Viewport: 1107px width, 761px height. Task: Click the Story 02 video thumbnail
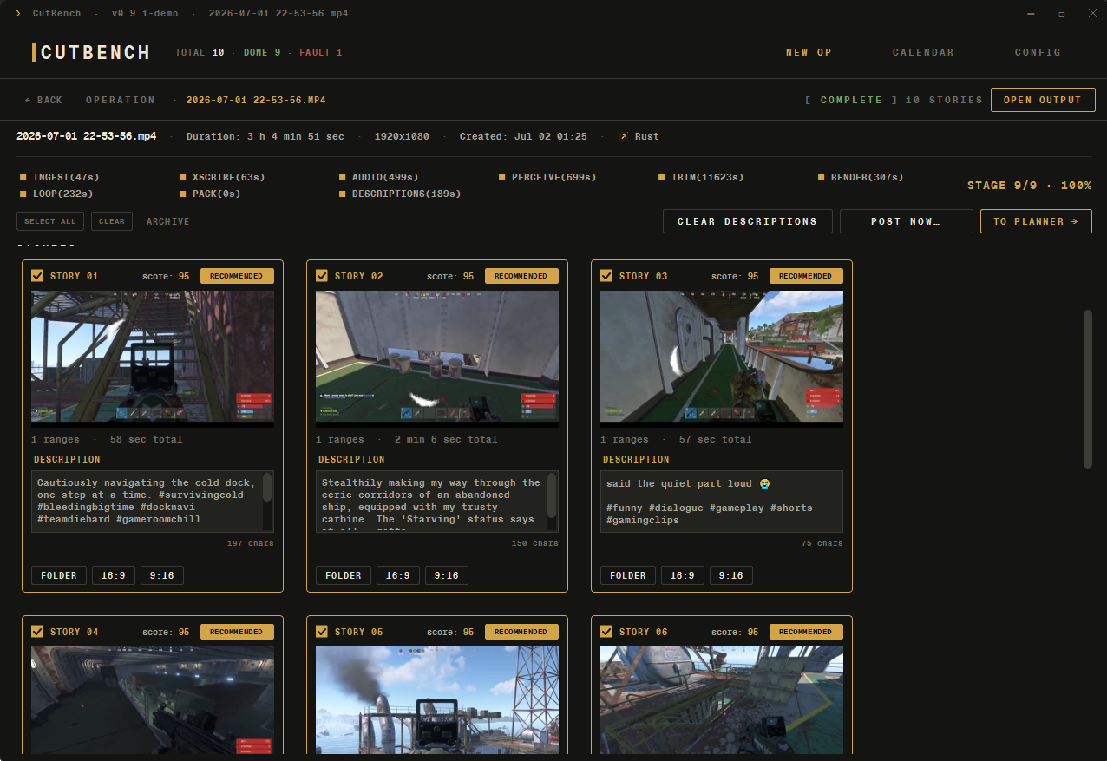coord(437,358)
